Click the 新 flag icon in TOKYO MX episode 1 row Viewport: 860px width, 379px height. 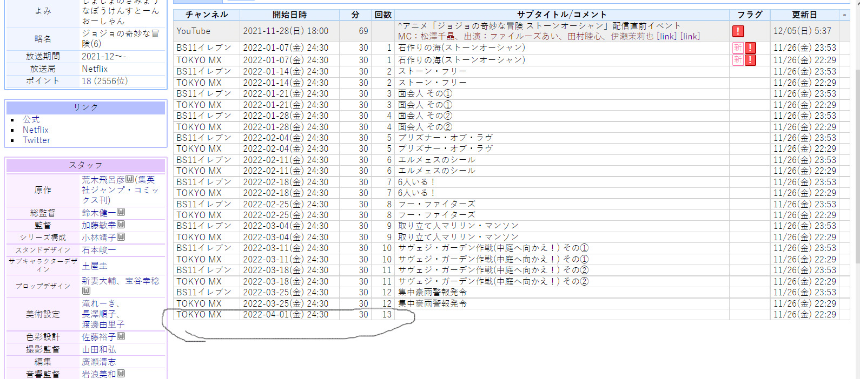tap(738, 59)
